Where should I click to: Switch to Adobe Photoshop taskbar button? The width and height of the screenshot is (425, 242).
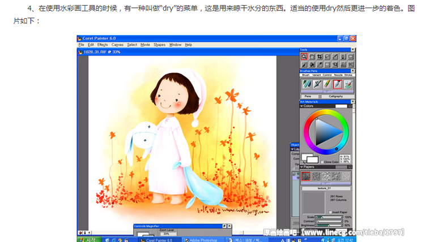click(x=203, y=240)
